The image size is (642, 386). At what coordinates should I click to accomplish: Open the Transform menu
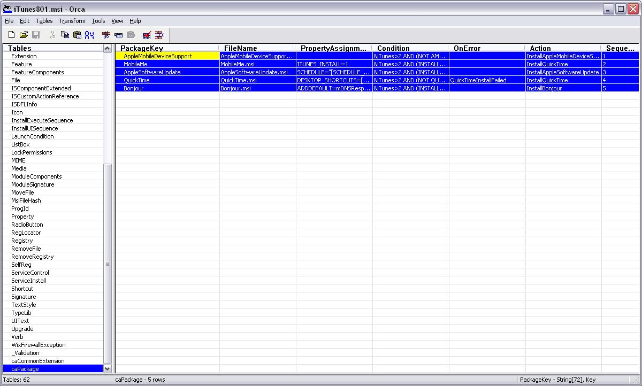pos(72,21)
